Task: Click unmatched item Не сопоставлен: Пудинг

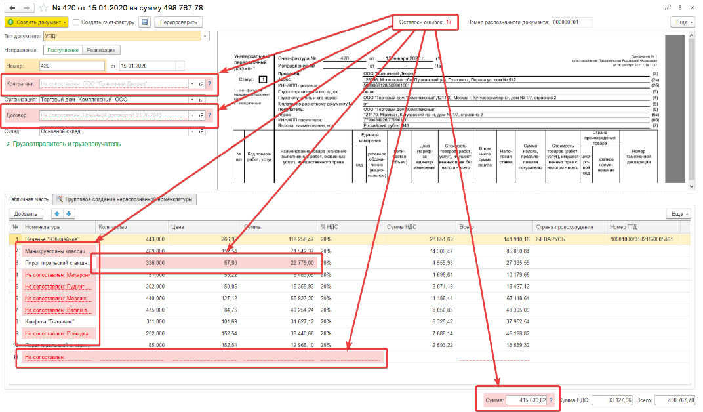Action: tap(58, 287)
